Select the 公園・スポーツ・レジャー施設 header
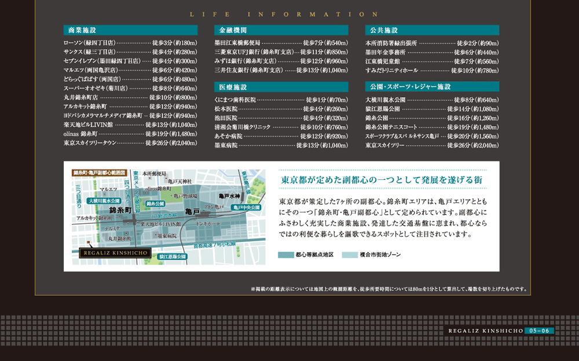Viewport: 579px width, 361px height. coord(432,87)
